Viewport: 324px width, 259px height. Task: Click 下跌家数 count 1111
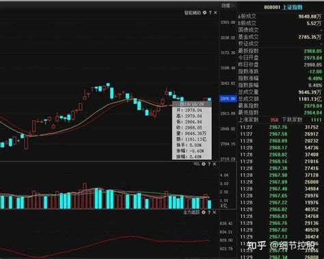coord(316,120)
